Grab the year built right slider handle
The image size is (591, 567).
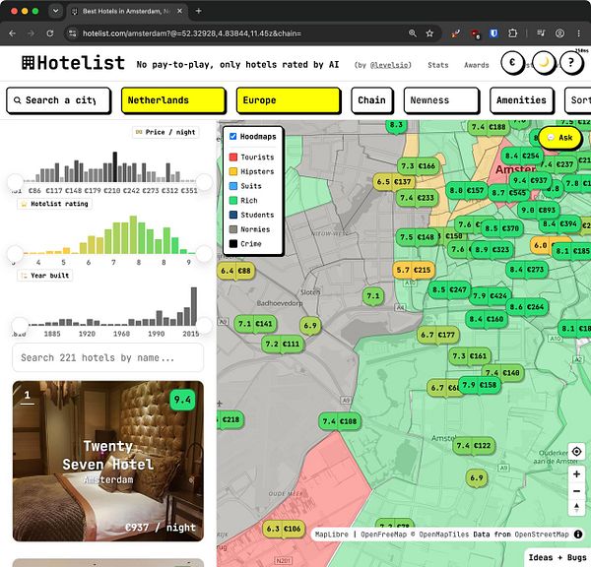204,325
